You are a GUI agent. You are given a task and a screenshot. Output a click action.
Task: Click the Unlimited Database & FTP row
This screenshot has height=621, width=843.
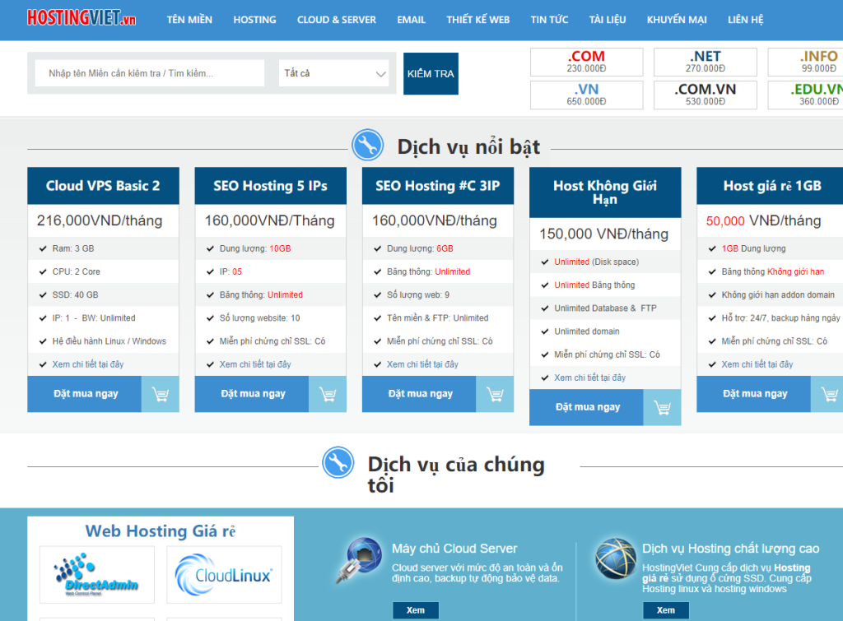(605, 308)
